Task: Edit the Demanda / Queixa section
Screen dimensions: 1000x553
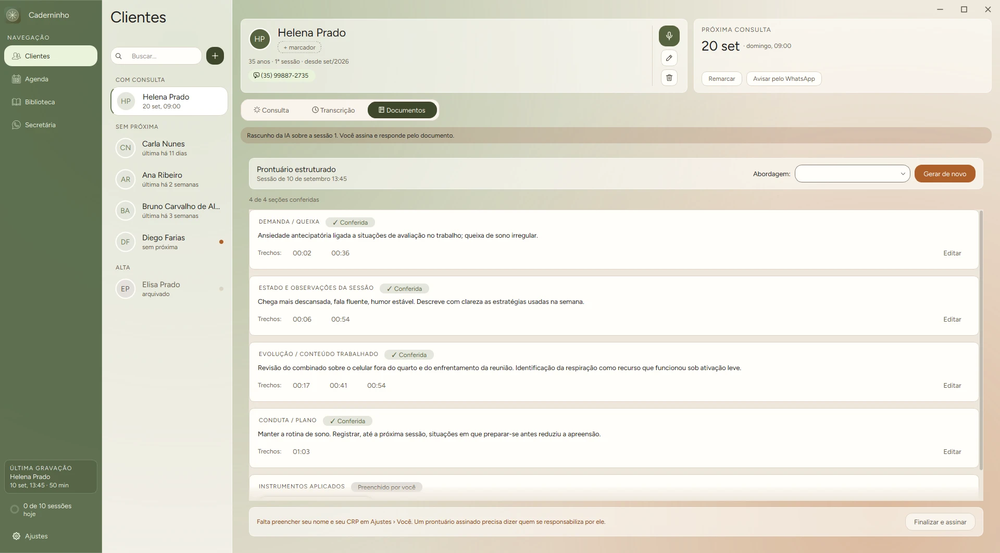Action: tap(952, 253)
